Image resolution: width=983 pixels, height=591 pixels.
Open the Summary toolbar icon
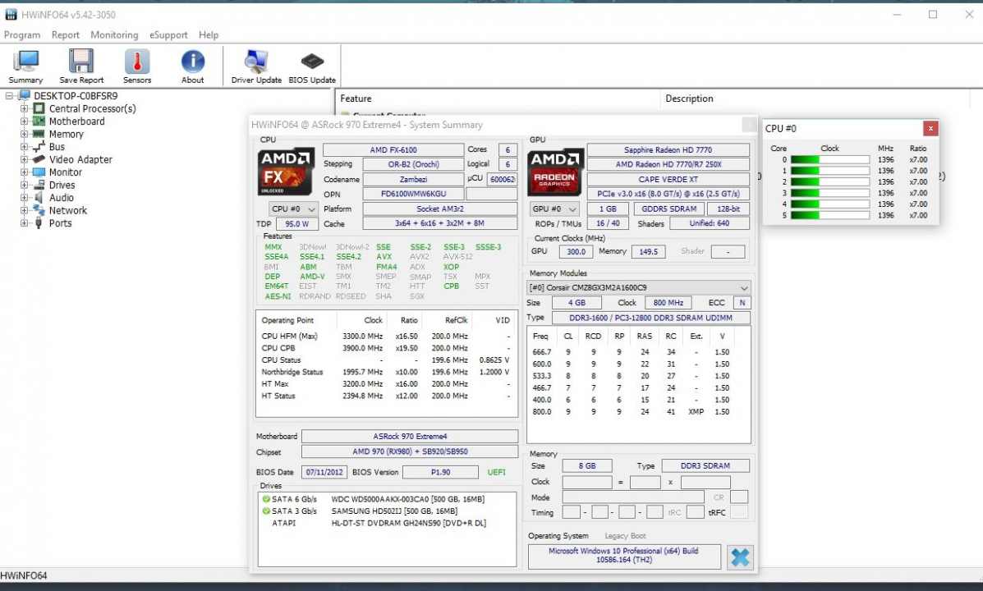pyautogui.click(x=25, y=66)
